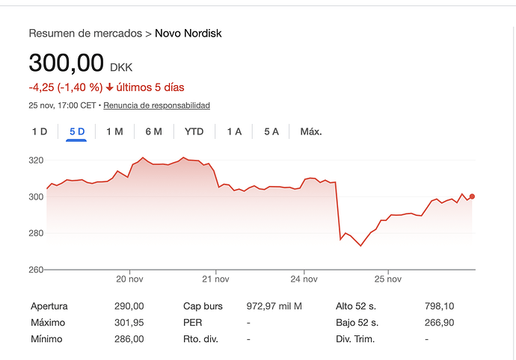Click the 300,00 DKK price

click(x=66, y=63)
